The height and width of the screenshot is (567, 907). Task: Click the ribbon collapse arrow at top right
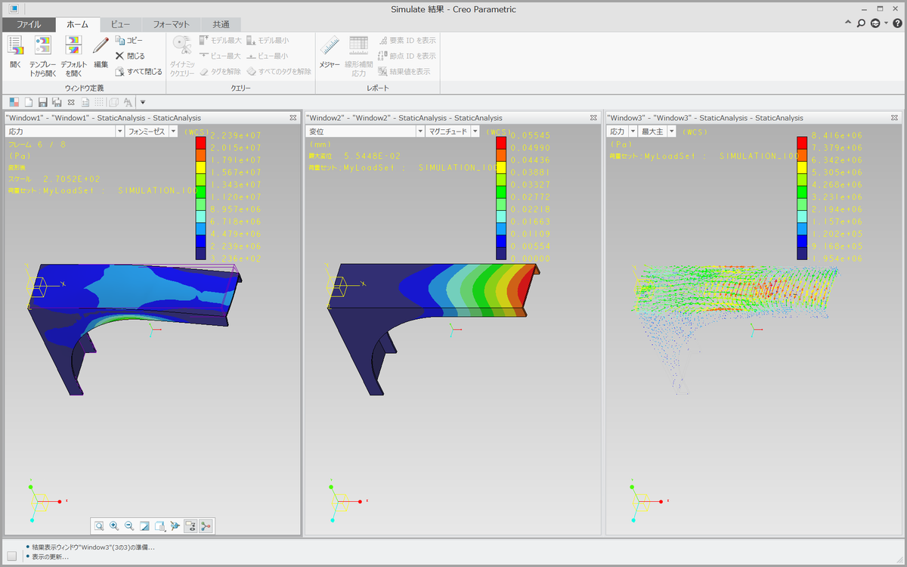tap(848, 23)
